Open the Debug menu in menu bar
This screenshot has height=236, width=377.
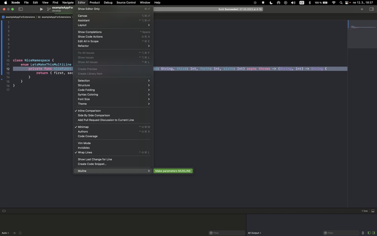[108, 3]
